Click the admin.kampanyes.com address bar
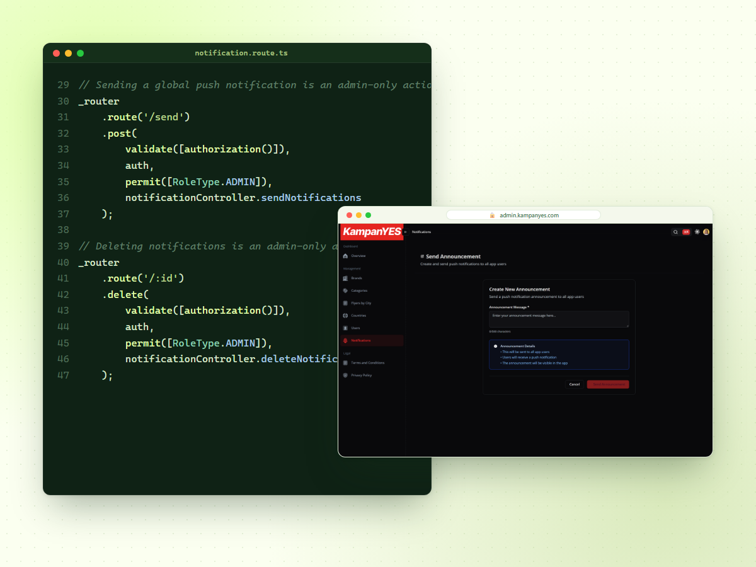This screenshot has height=567, width=756. click(524, 215)
